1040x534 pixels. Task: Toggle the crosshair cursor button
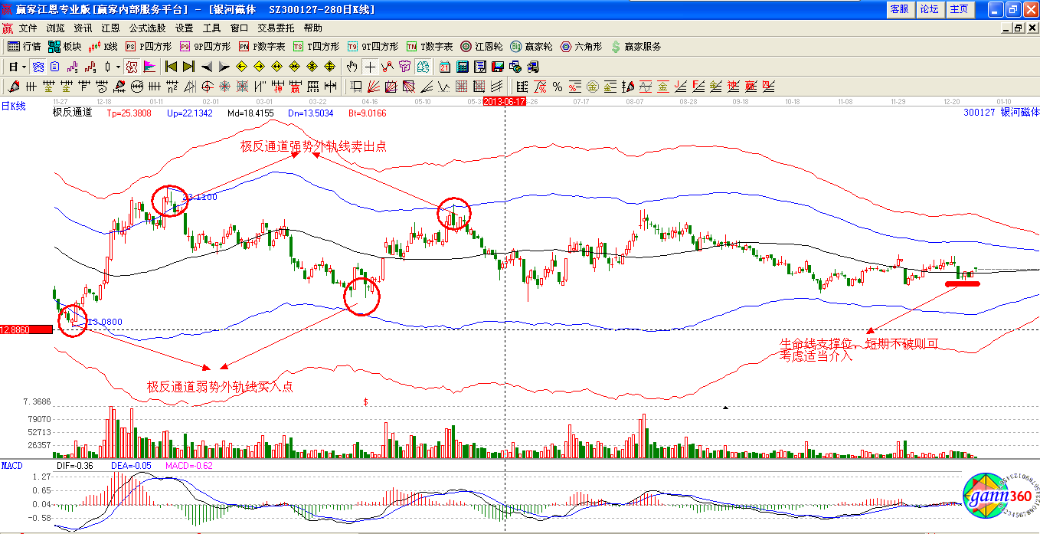click(x=370, y=67)
